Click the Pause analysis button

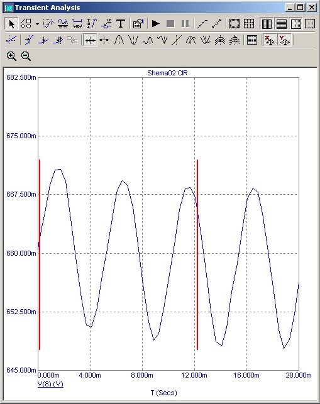[x=185, y=24]
